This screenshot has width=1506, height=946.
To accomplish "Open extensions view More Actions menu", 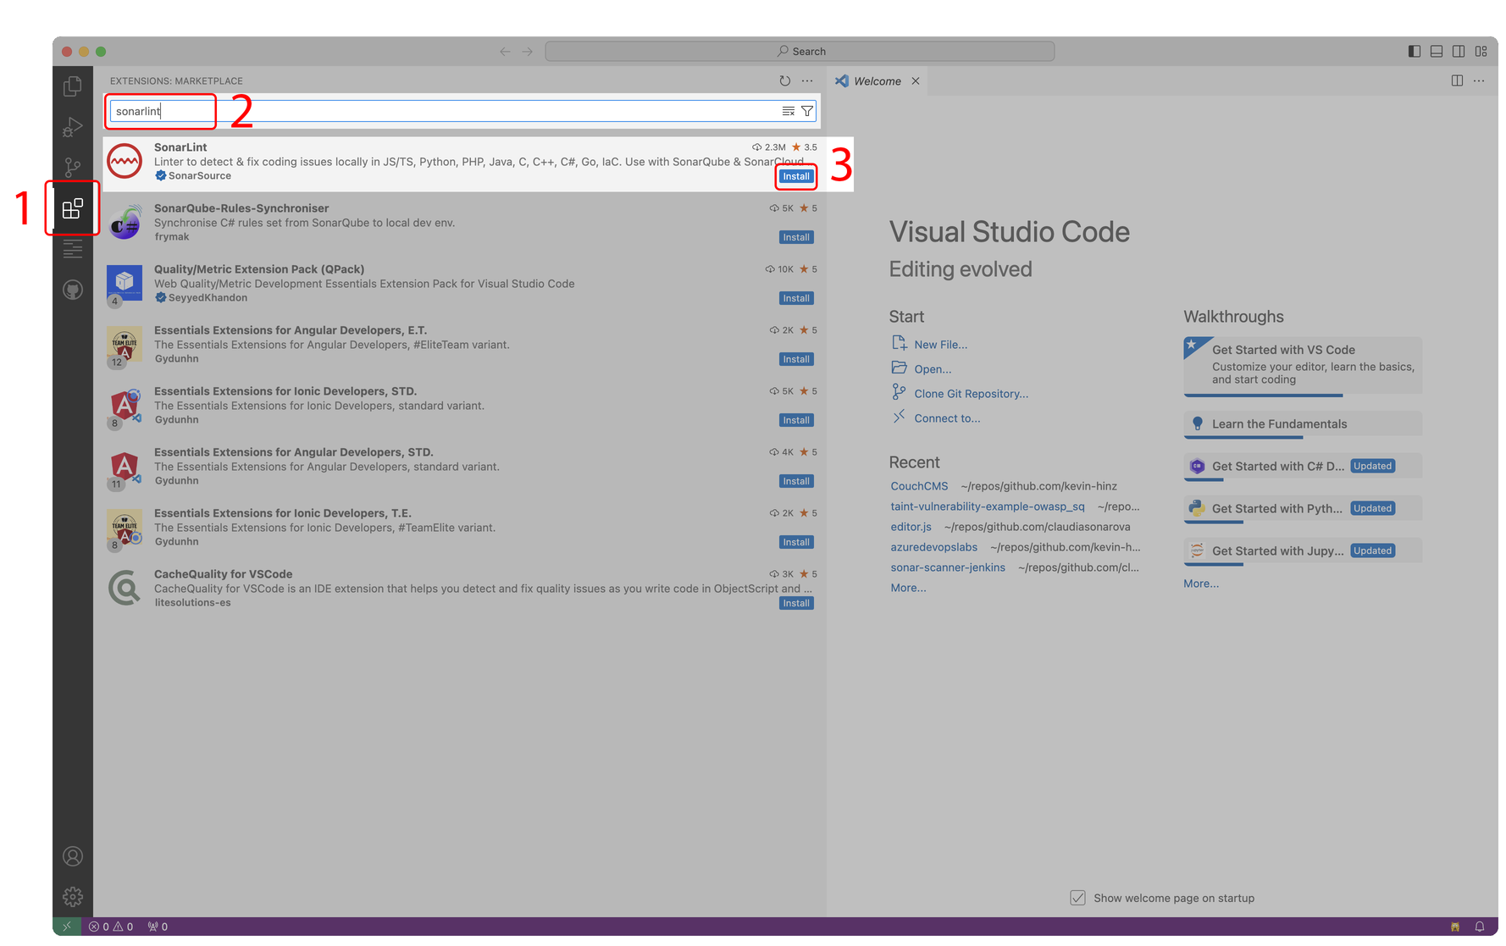I will pos(807,81).
